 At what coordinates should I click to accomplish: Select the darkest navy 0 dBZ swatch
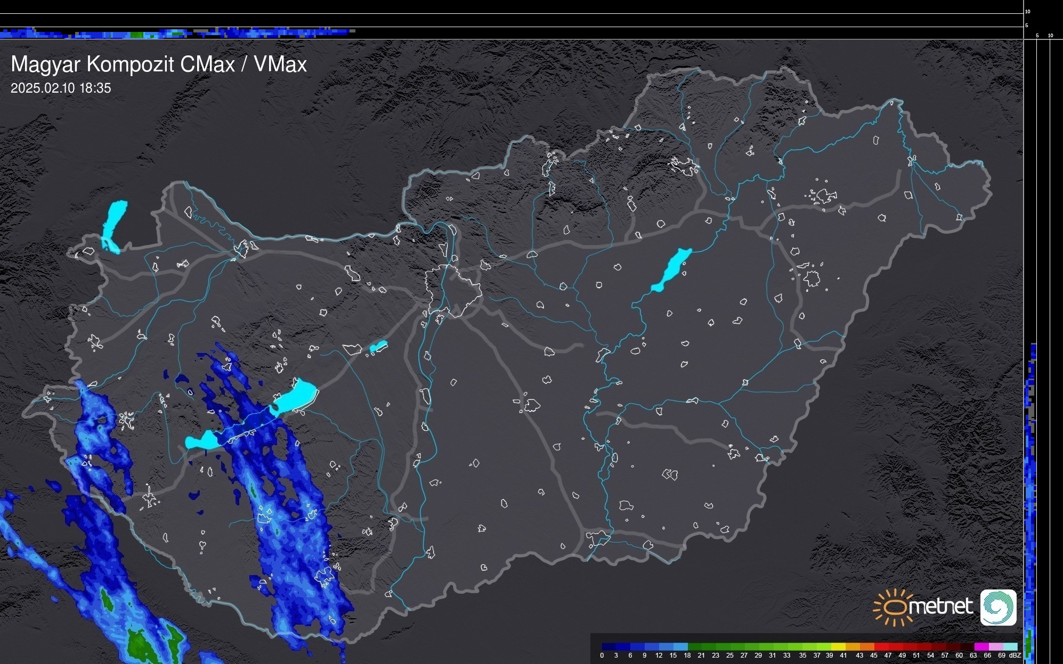[x=608, y=647]
